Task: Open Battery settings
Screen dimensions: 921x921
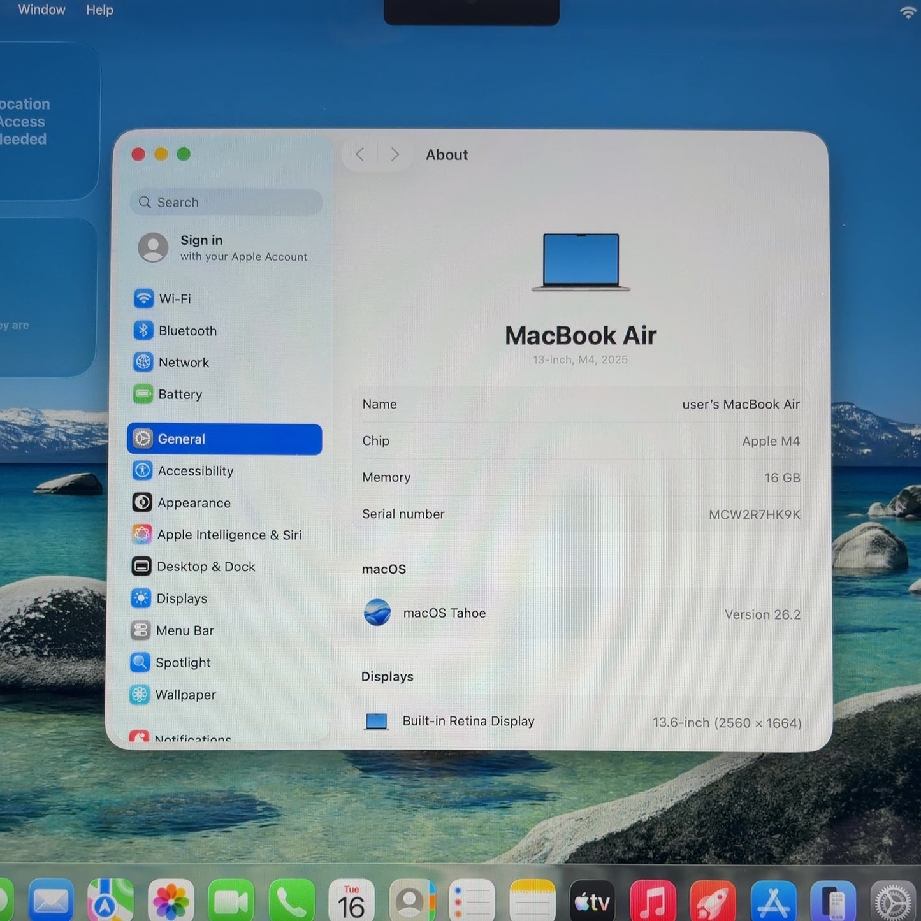Action: (168, 394)
